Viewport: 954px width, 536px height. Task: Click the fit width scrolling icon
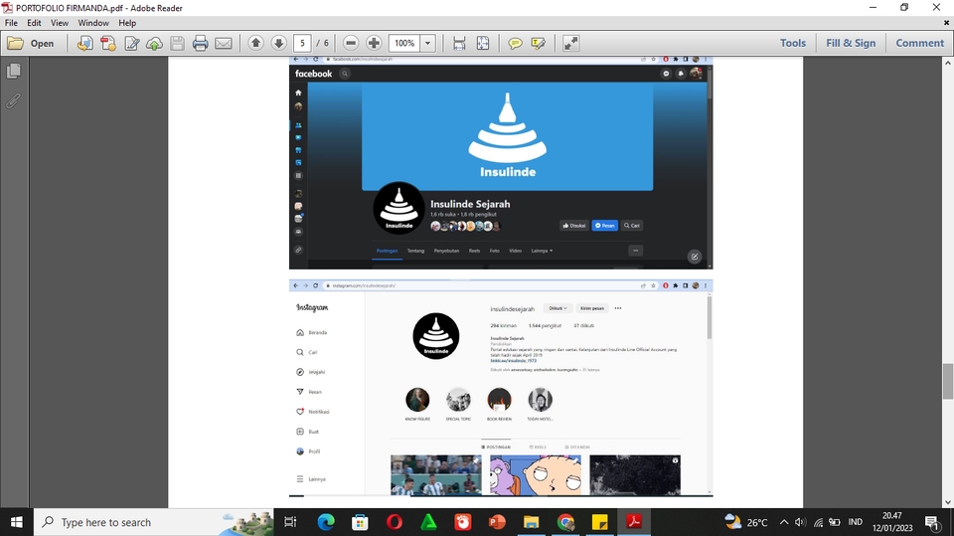point(459,43)
